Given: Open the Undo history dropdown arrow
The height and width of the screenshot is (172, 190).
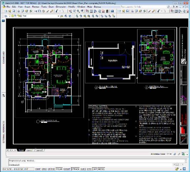Looking at the screenshot, I should click(x=60, y=11).
